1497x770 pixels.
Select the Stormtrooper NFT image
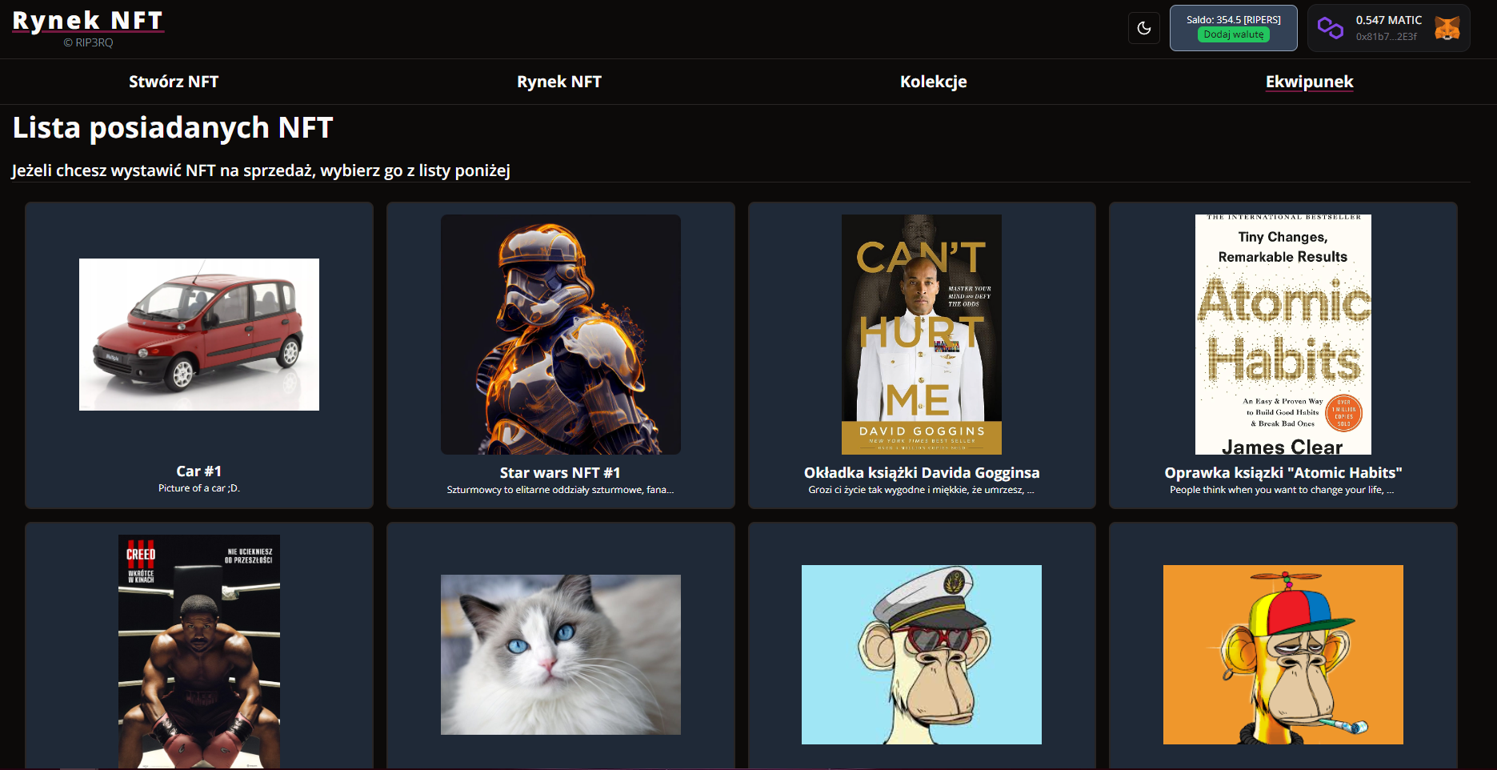pos(561,335)
